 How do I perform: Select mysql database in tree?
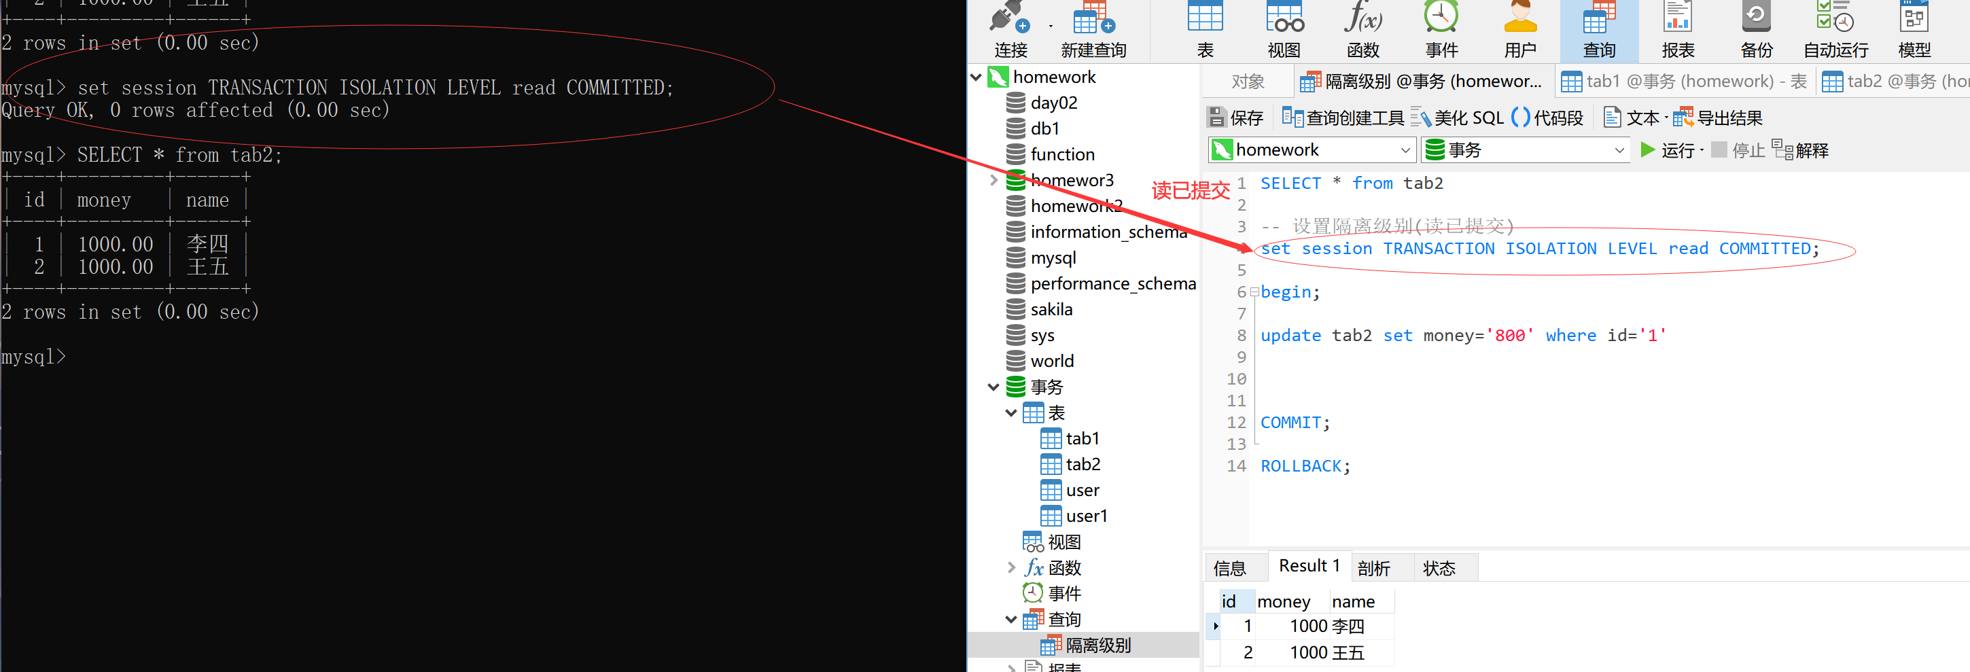(x=1053, y=258)
